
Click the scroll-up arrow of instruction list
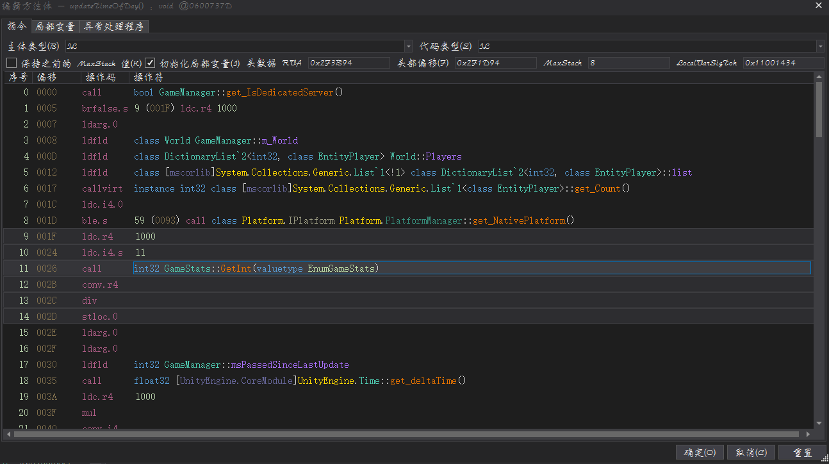(x=819, y=77)
